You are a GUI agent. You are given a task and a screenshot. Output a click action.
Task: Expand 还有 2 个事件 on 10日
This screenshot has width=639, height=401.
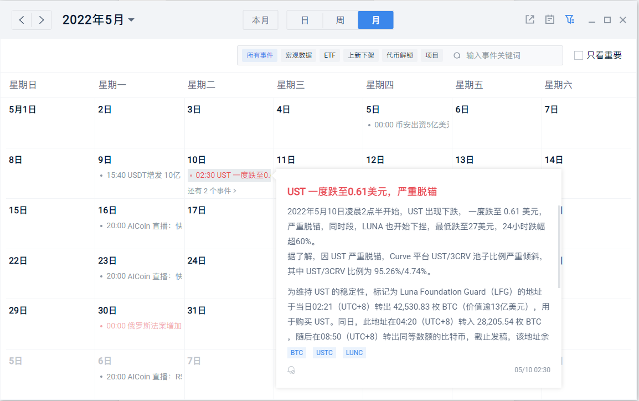pyautogui.click(x=212, y=191)
